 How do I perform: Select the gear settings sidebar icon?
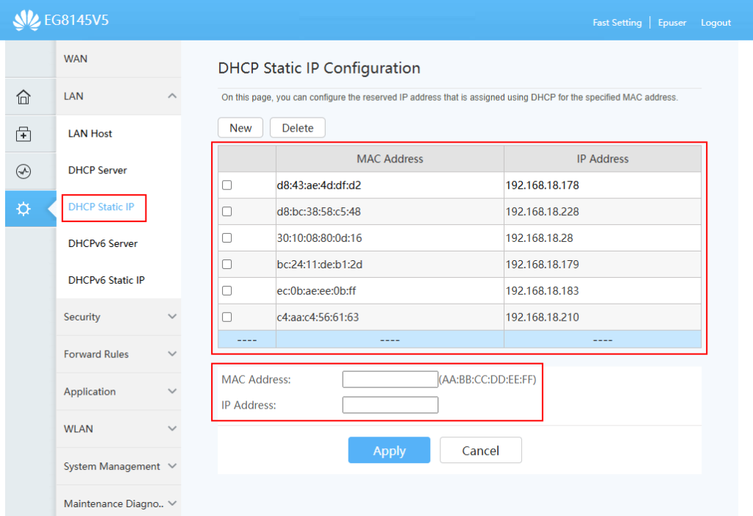click(x=24, y=209)
